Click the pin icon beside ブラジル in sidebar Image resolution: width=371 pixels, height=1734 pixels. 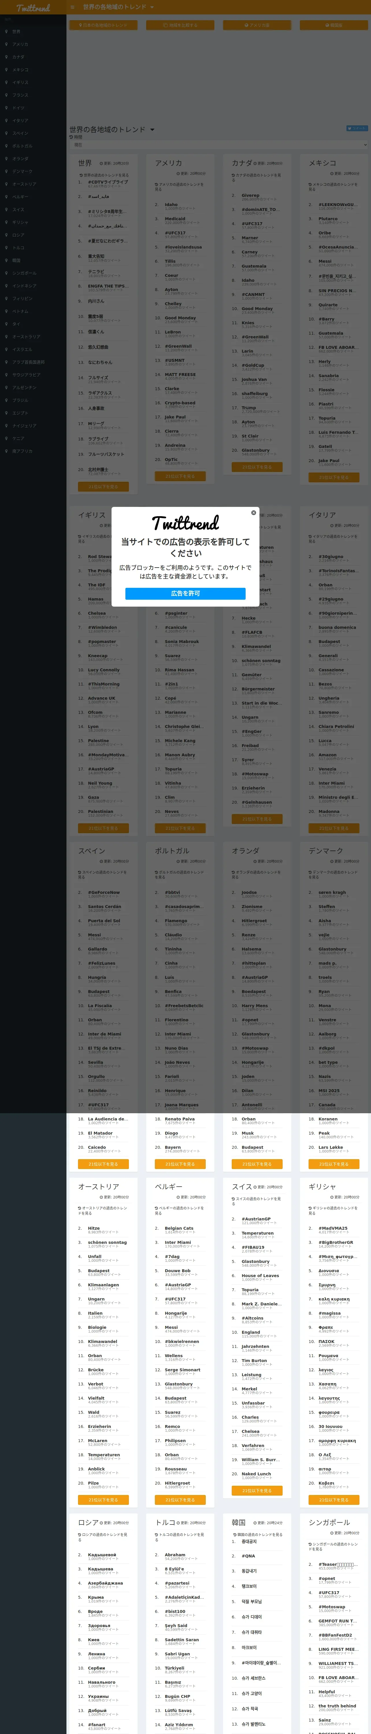pyautogui.click(x=7, y=401)
